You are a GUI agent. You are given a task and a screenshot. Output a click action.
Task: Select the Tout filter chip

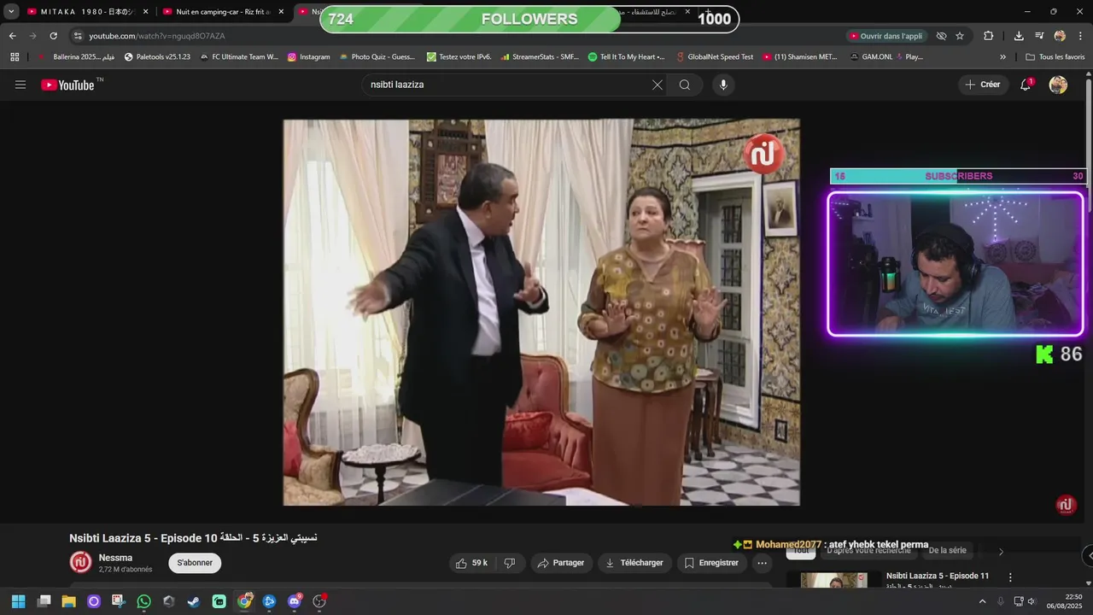pos(800,551)
